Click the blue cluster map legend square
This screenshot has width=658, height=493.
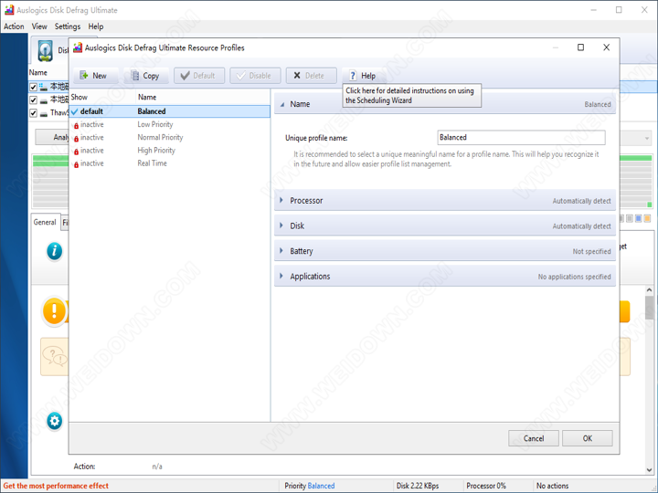(638, 218)
